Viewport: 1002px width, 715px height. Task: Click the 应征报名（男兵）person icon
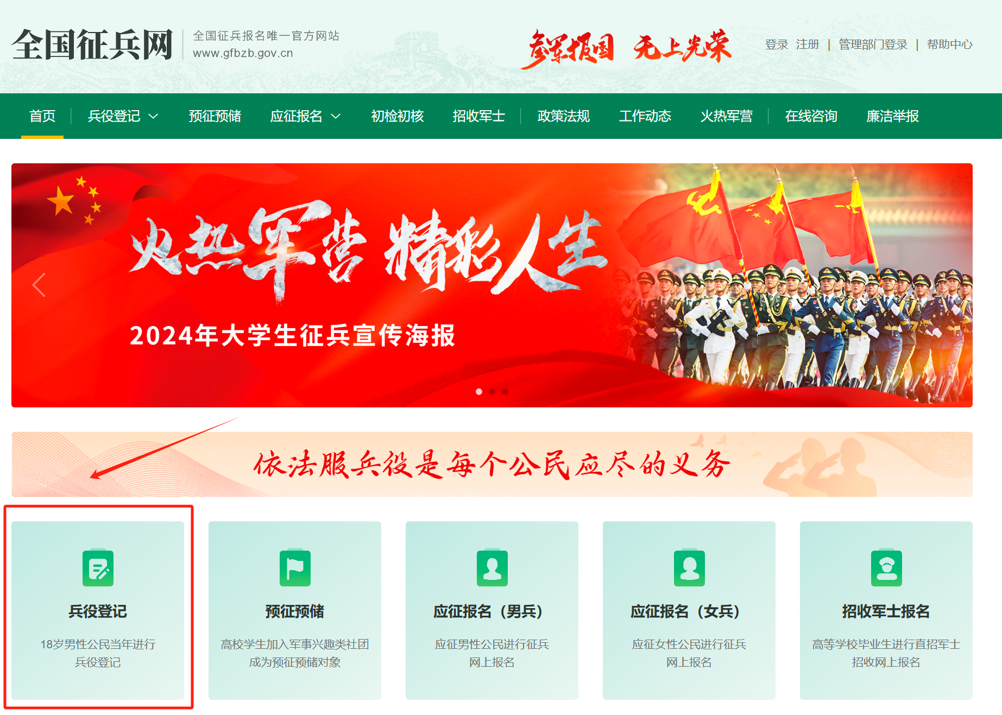pos(492,568)
